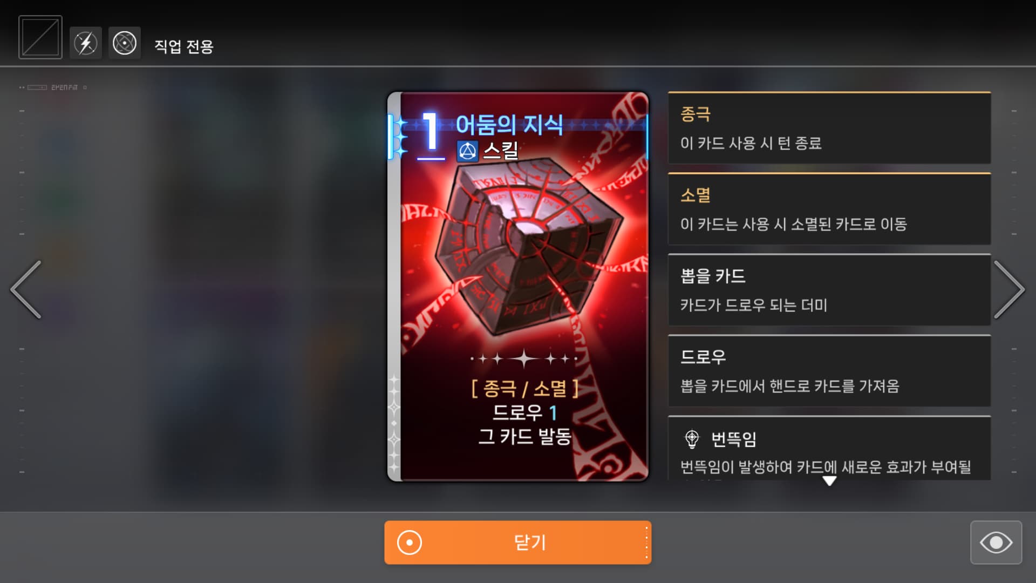Click the 뽑을 카드 description panel
Viewport: 1036px width, 583px height.
coord(829,290)
